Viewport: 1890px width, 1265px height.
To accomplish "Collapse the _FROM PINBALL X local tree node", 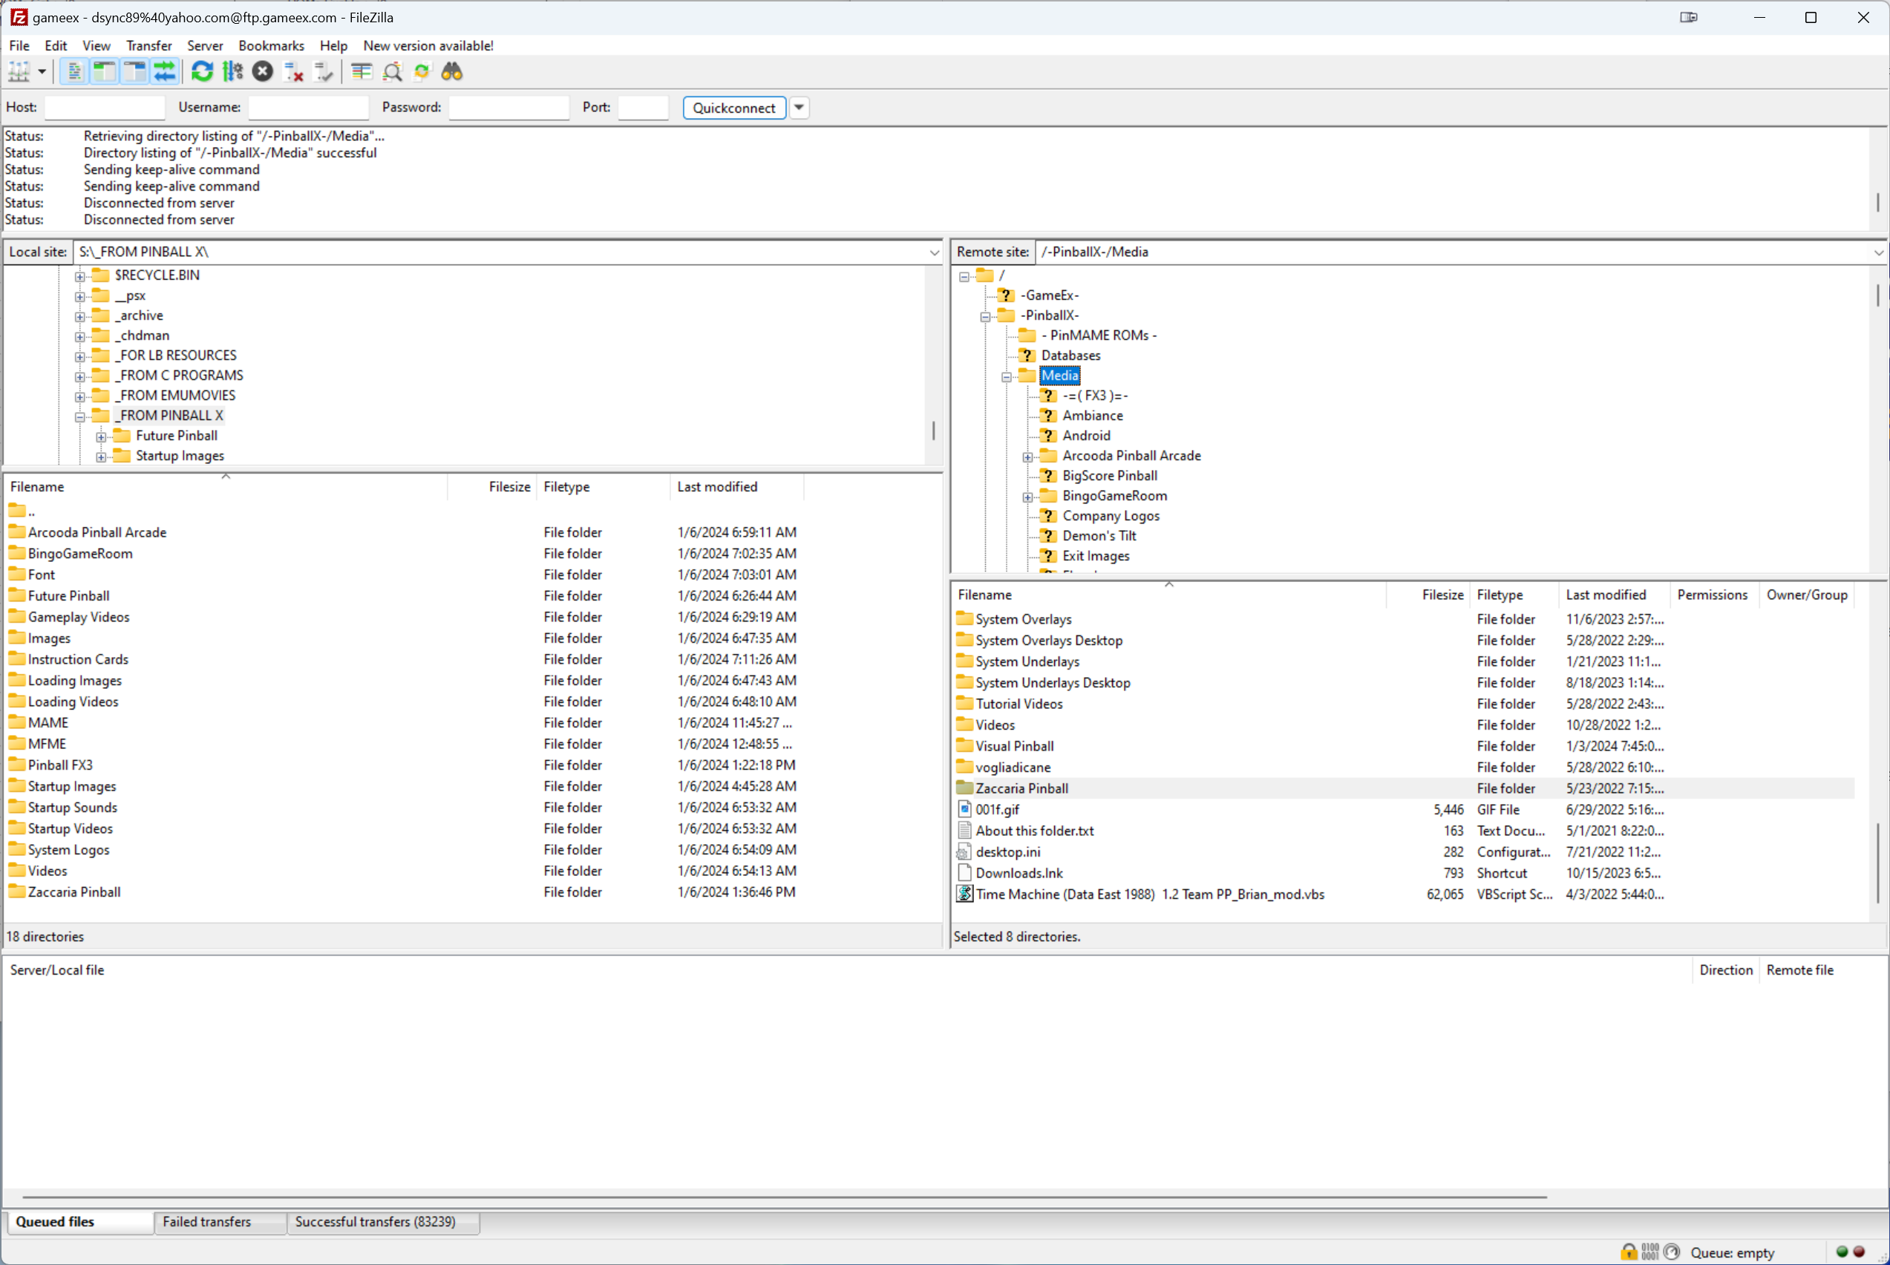I will tap(80, 417).
